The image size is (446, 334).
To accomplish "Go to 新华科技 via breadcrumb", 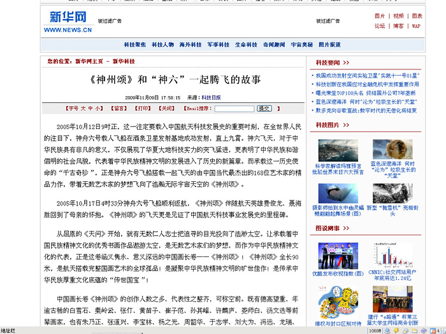I will coord(124,61).
